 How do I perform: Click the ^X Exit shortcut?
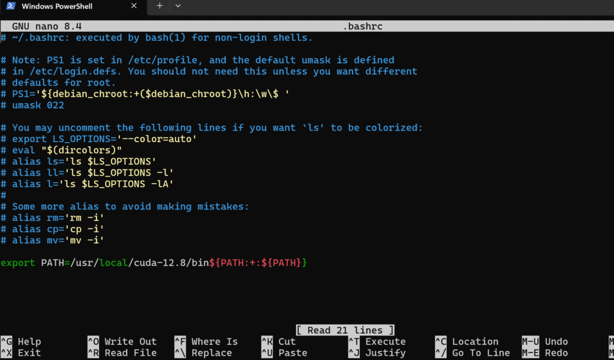click(x=22, y=353)
